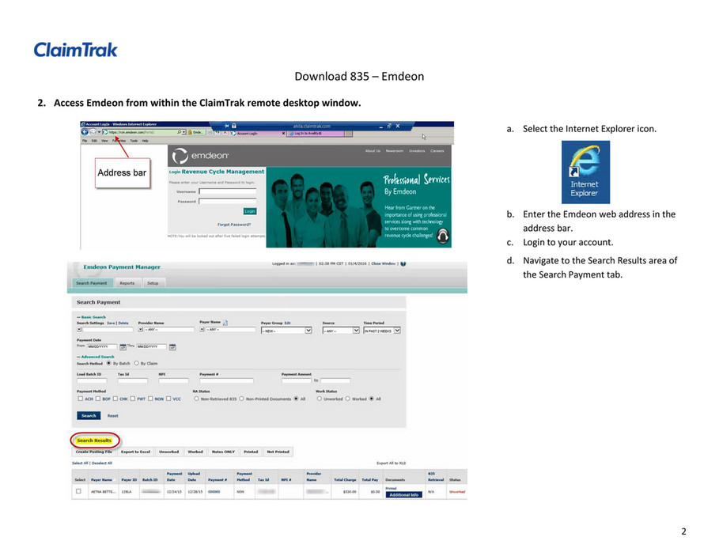The width and height of the screenshot is (719, 556).
Task: Click the Reset link
Action: click(x=113, y=416)
